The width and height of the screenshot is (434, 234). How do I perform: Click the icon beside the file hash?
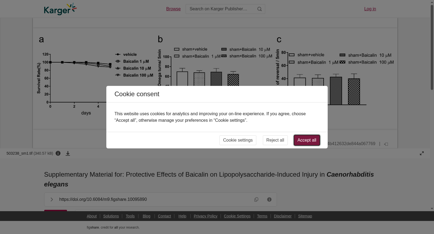point(386,144)
